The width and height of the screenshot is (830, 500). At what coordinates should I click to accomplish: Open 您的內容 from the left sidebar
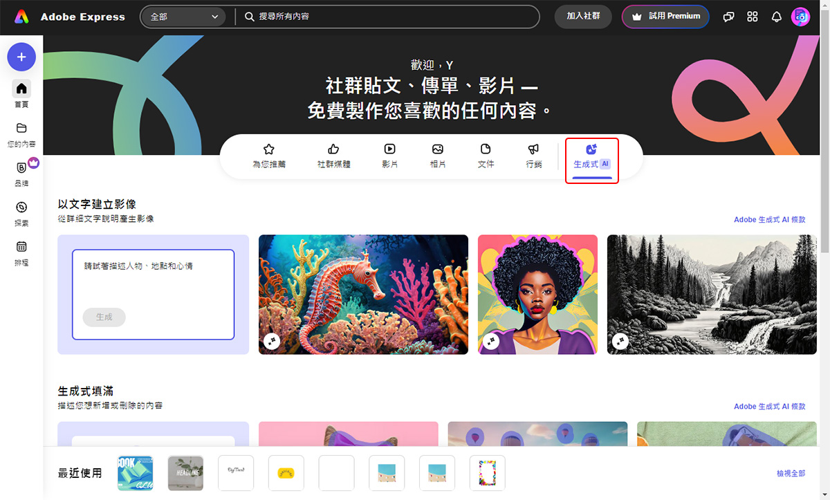coord(21,131)
